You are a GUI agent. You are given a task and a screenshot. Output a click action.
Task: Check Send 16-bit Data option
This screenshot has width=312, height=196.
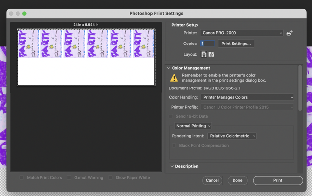[x=171, y=116]
